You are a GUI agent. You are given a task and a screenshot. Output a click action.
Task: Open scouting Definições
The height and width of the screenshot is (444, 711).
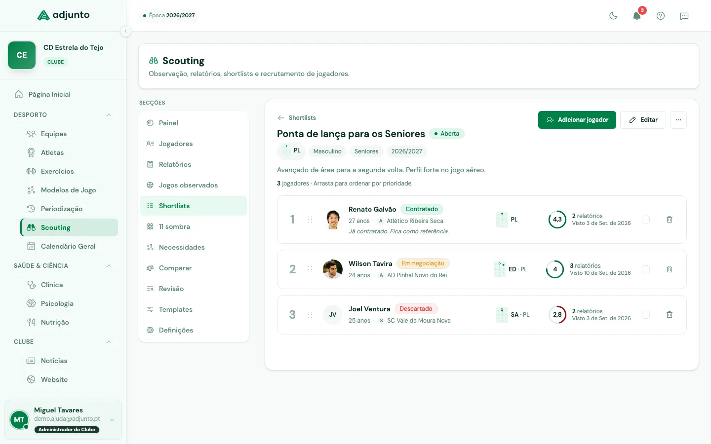pos(194,330)
